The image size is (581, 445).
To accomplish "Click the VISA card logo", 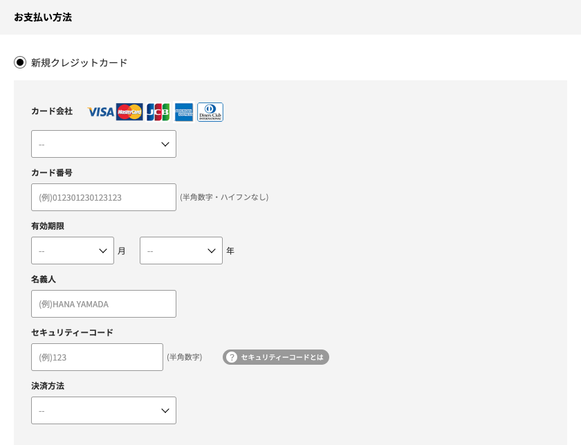I will coord(101,112).
